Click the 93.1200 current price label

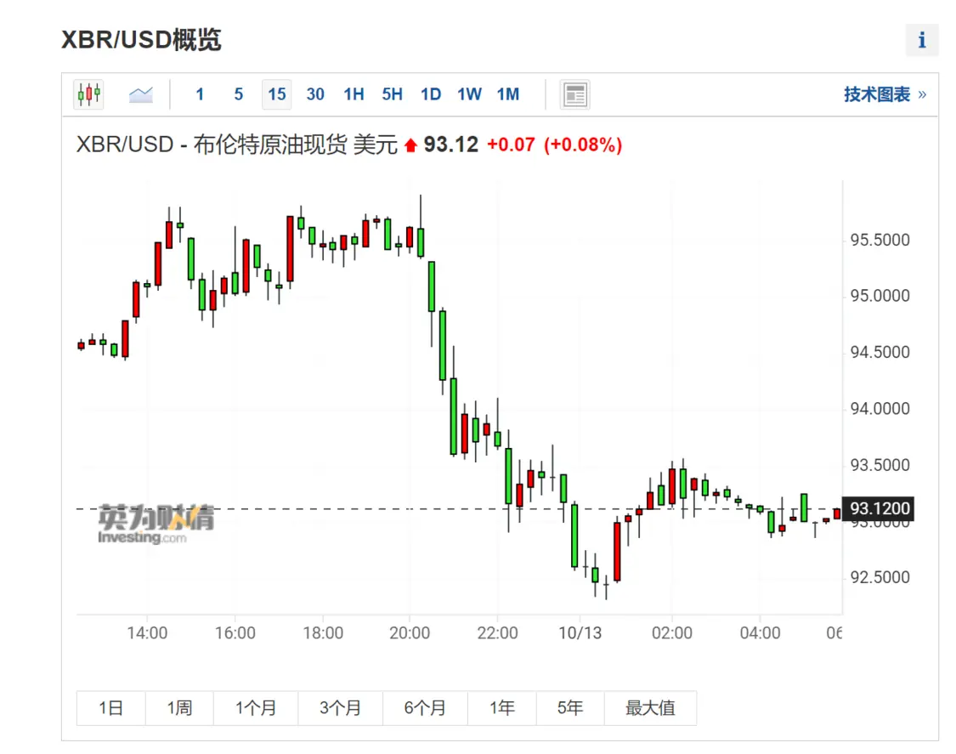coord(880,509)
